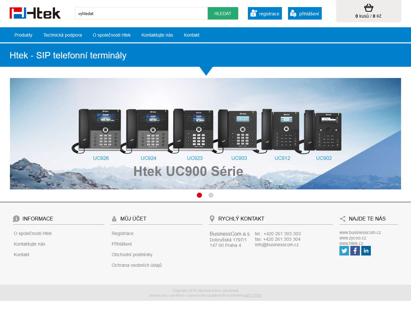Viewport: 411px width, 321px height.
Task: Open footer Registrace link
Action: pyautogui.click(x=123, y=233)
